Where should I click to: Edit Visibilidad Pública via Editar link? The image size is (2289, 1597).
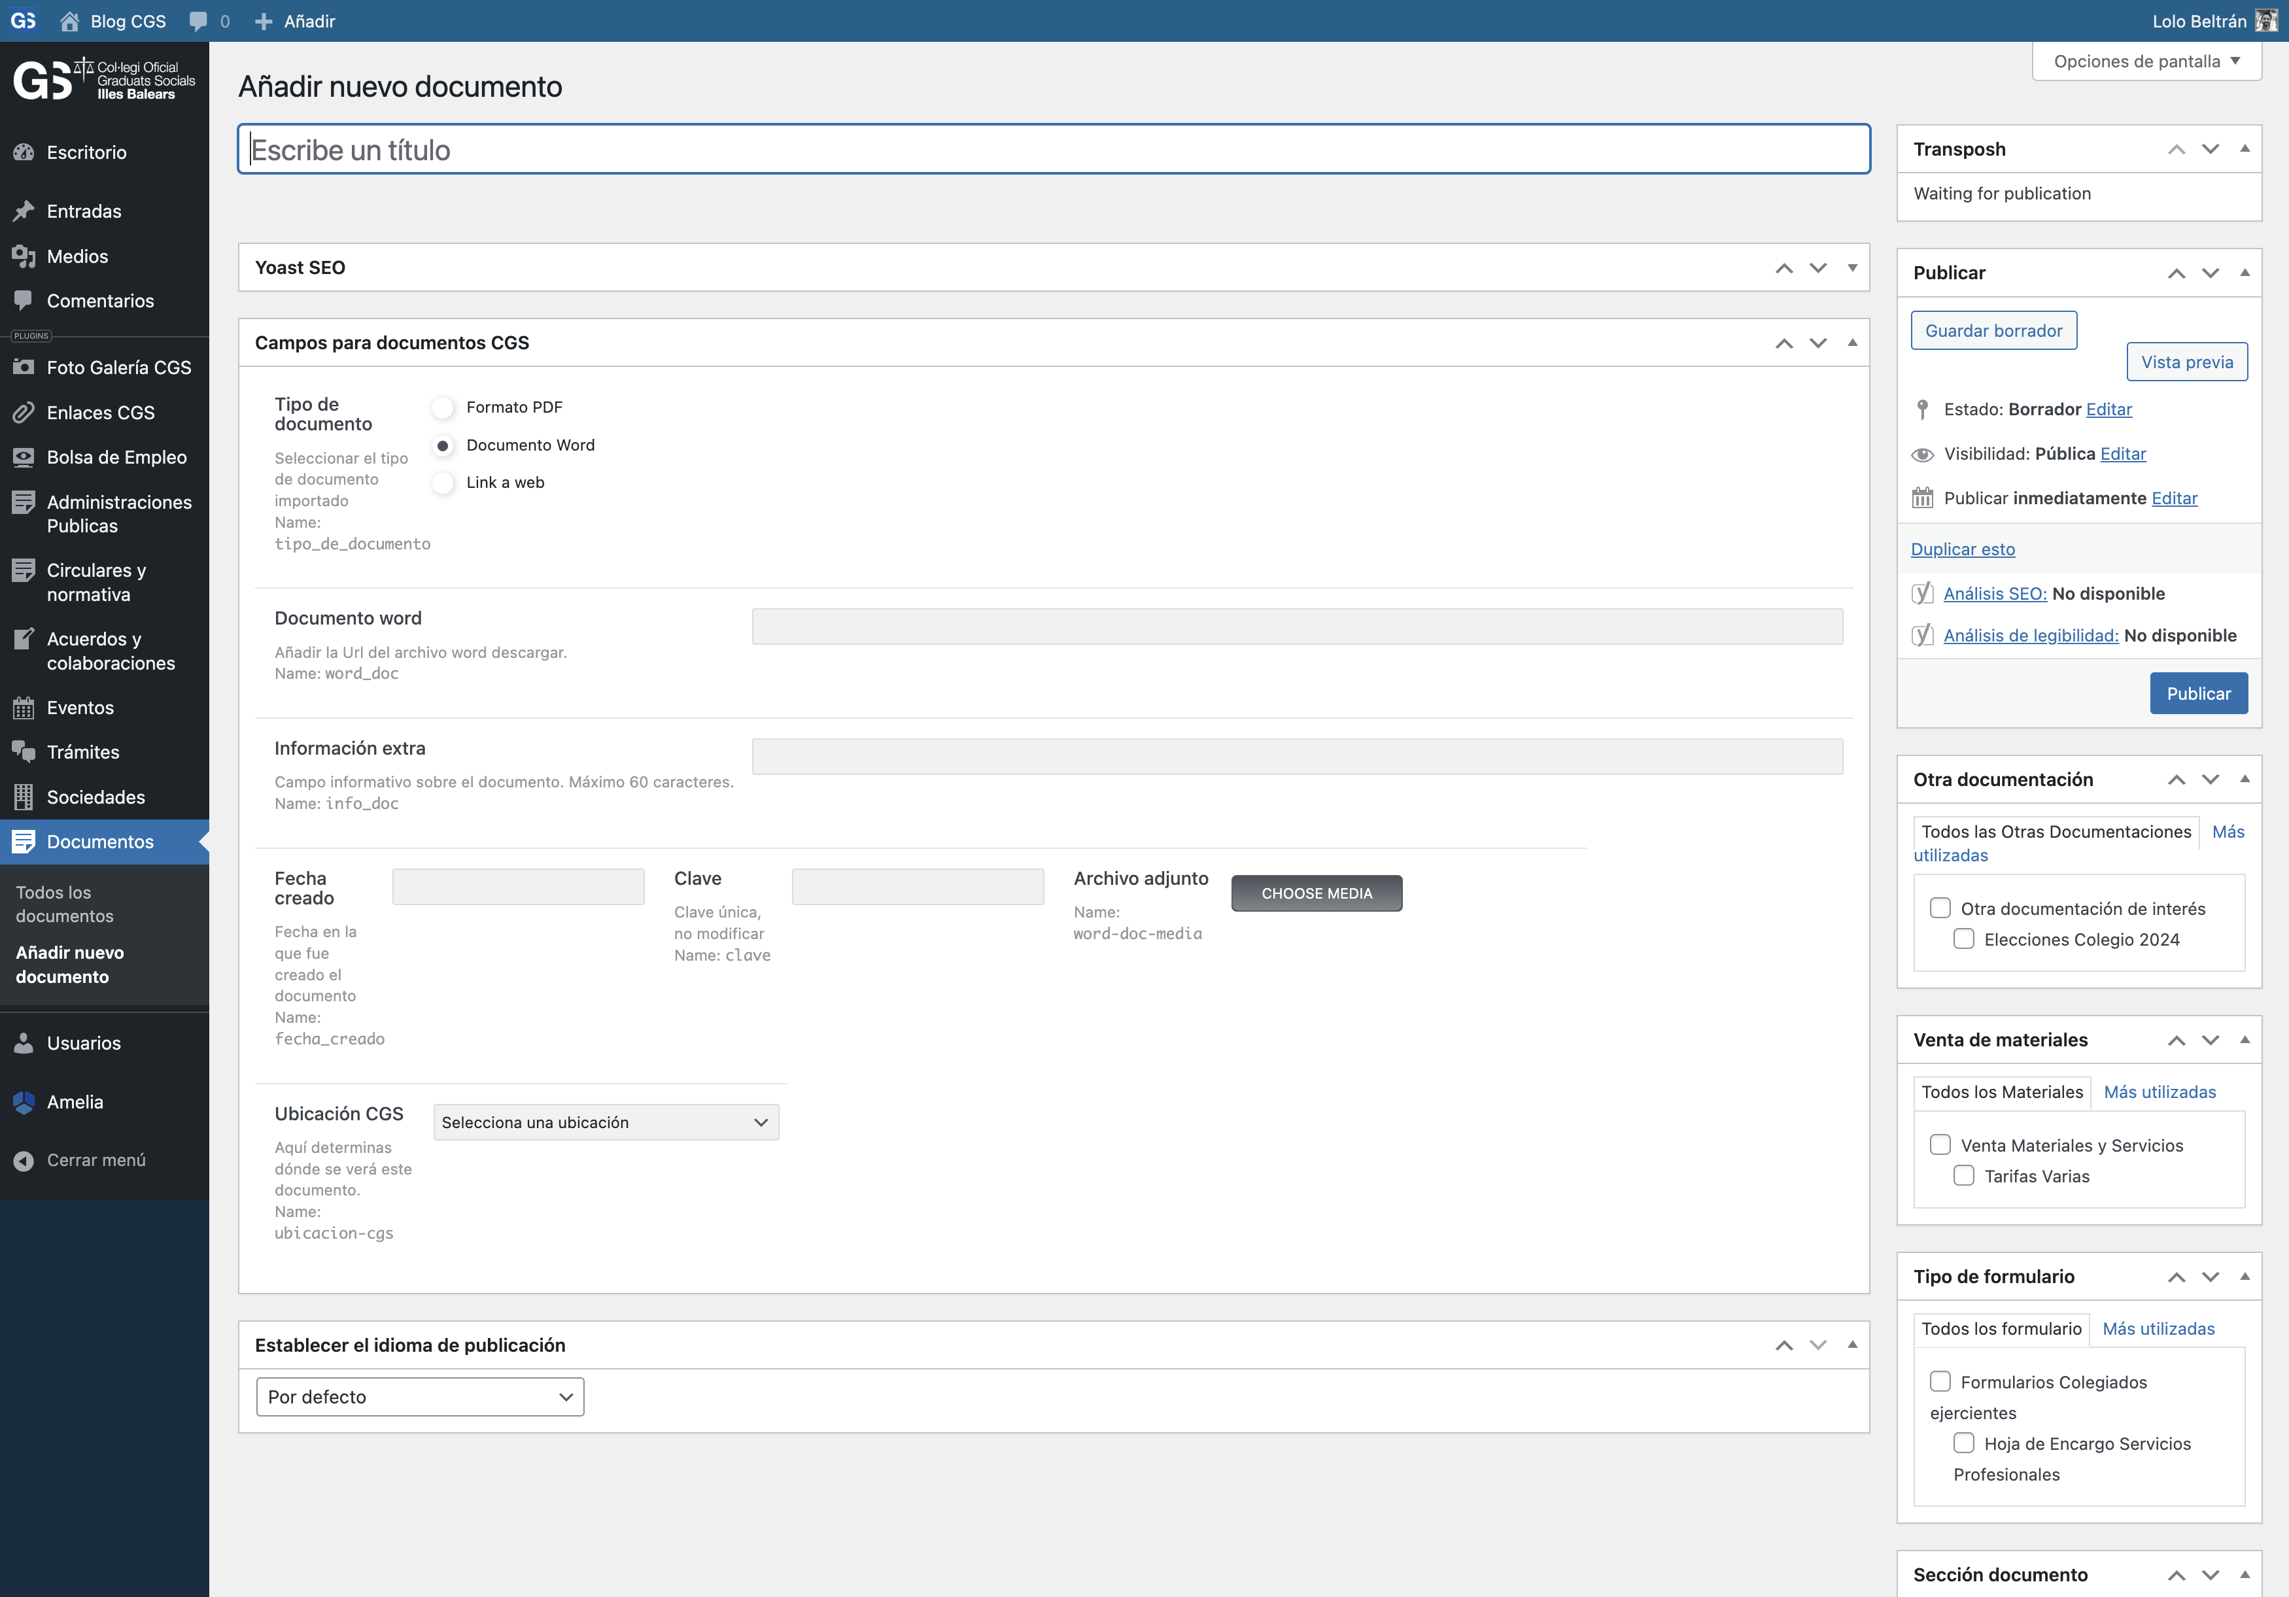coord(2122,454)
